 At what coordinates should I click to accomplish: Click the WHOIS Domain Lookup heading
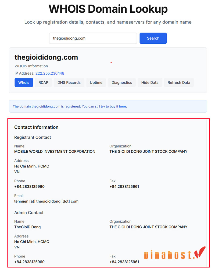(108, 9)
